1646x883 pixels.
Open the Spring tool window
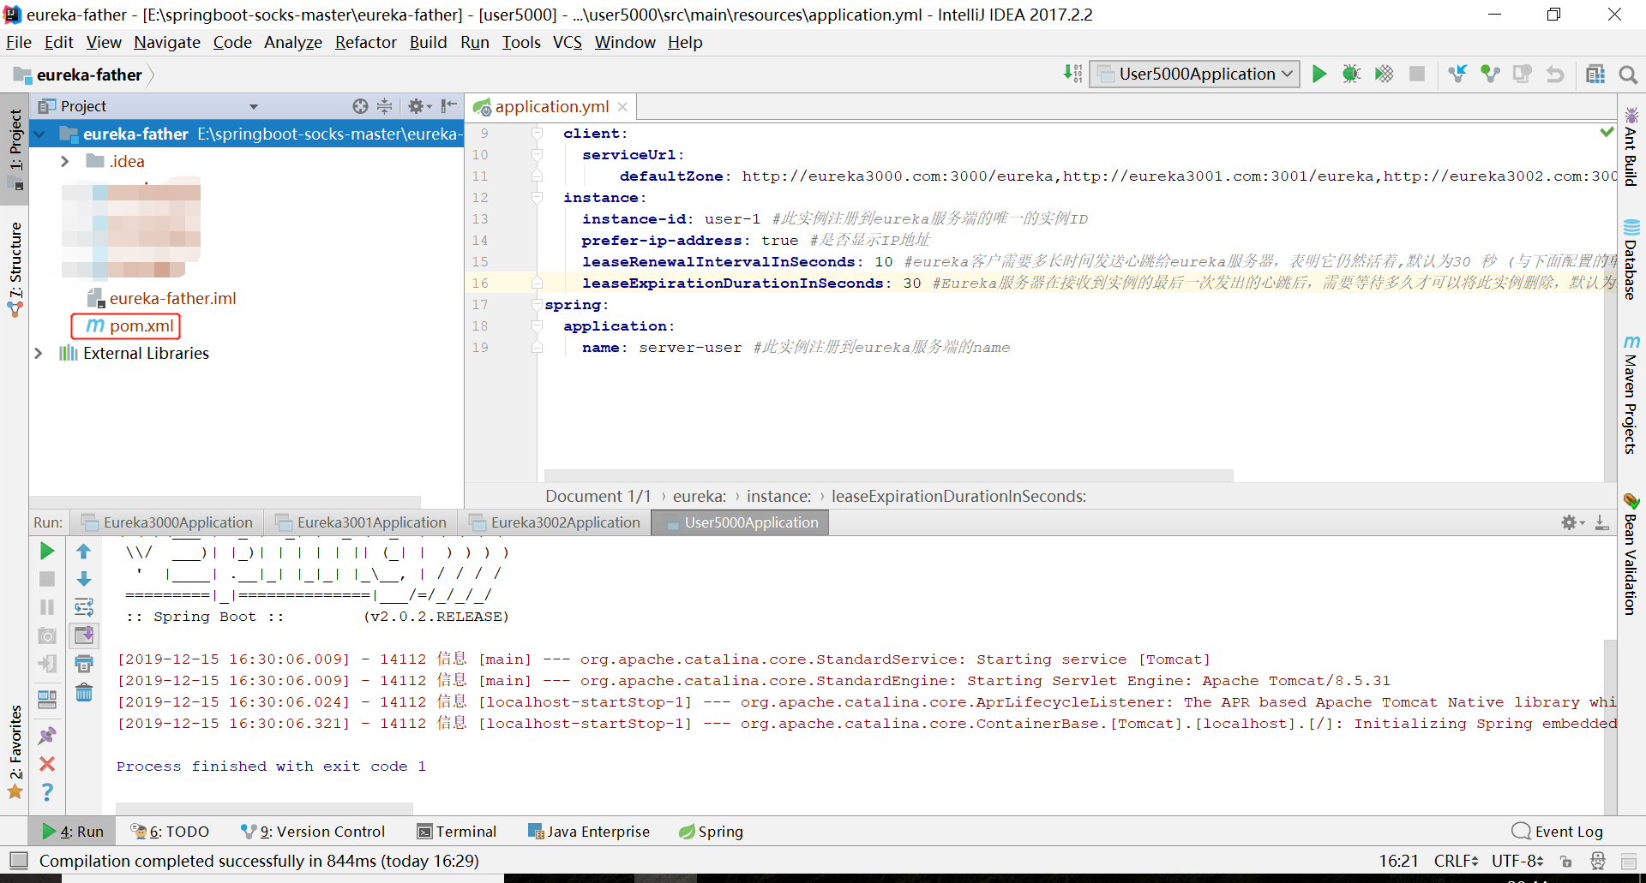[711, 831]
